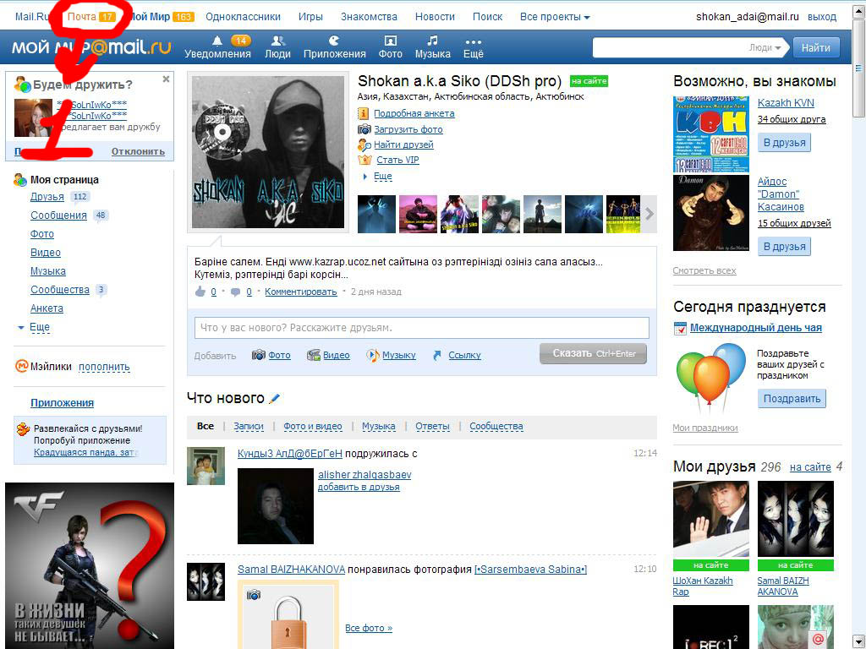This screenshot has height=649, width=866.
Task: Open Одноклассники in the top bar
Action: [243, 17]
